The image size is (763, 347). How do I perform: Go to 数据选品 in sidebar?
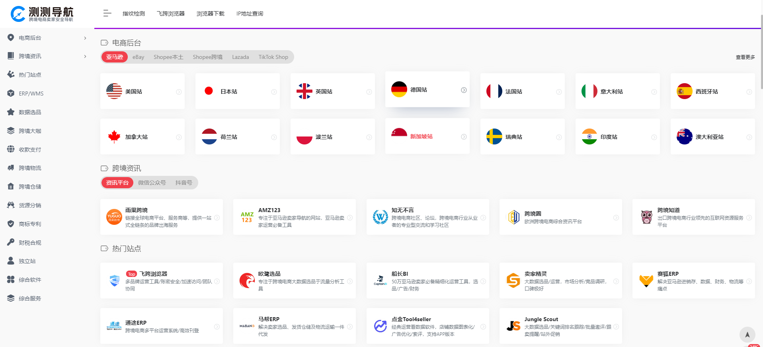[x=30, y=112]
